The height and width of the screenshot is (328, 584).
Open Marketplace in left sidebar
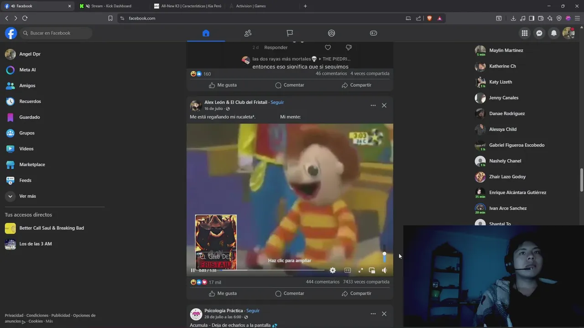click(x=54, y=164)
